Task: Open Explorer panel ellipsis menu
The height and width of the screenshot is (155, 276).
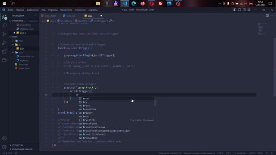Action: pyautogui.click(x=34, y=15)
